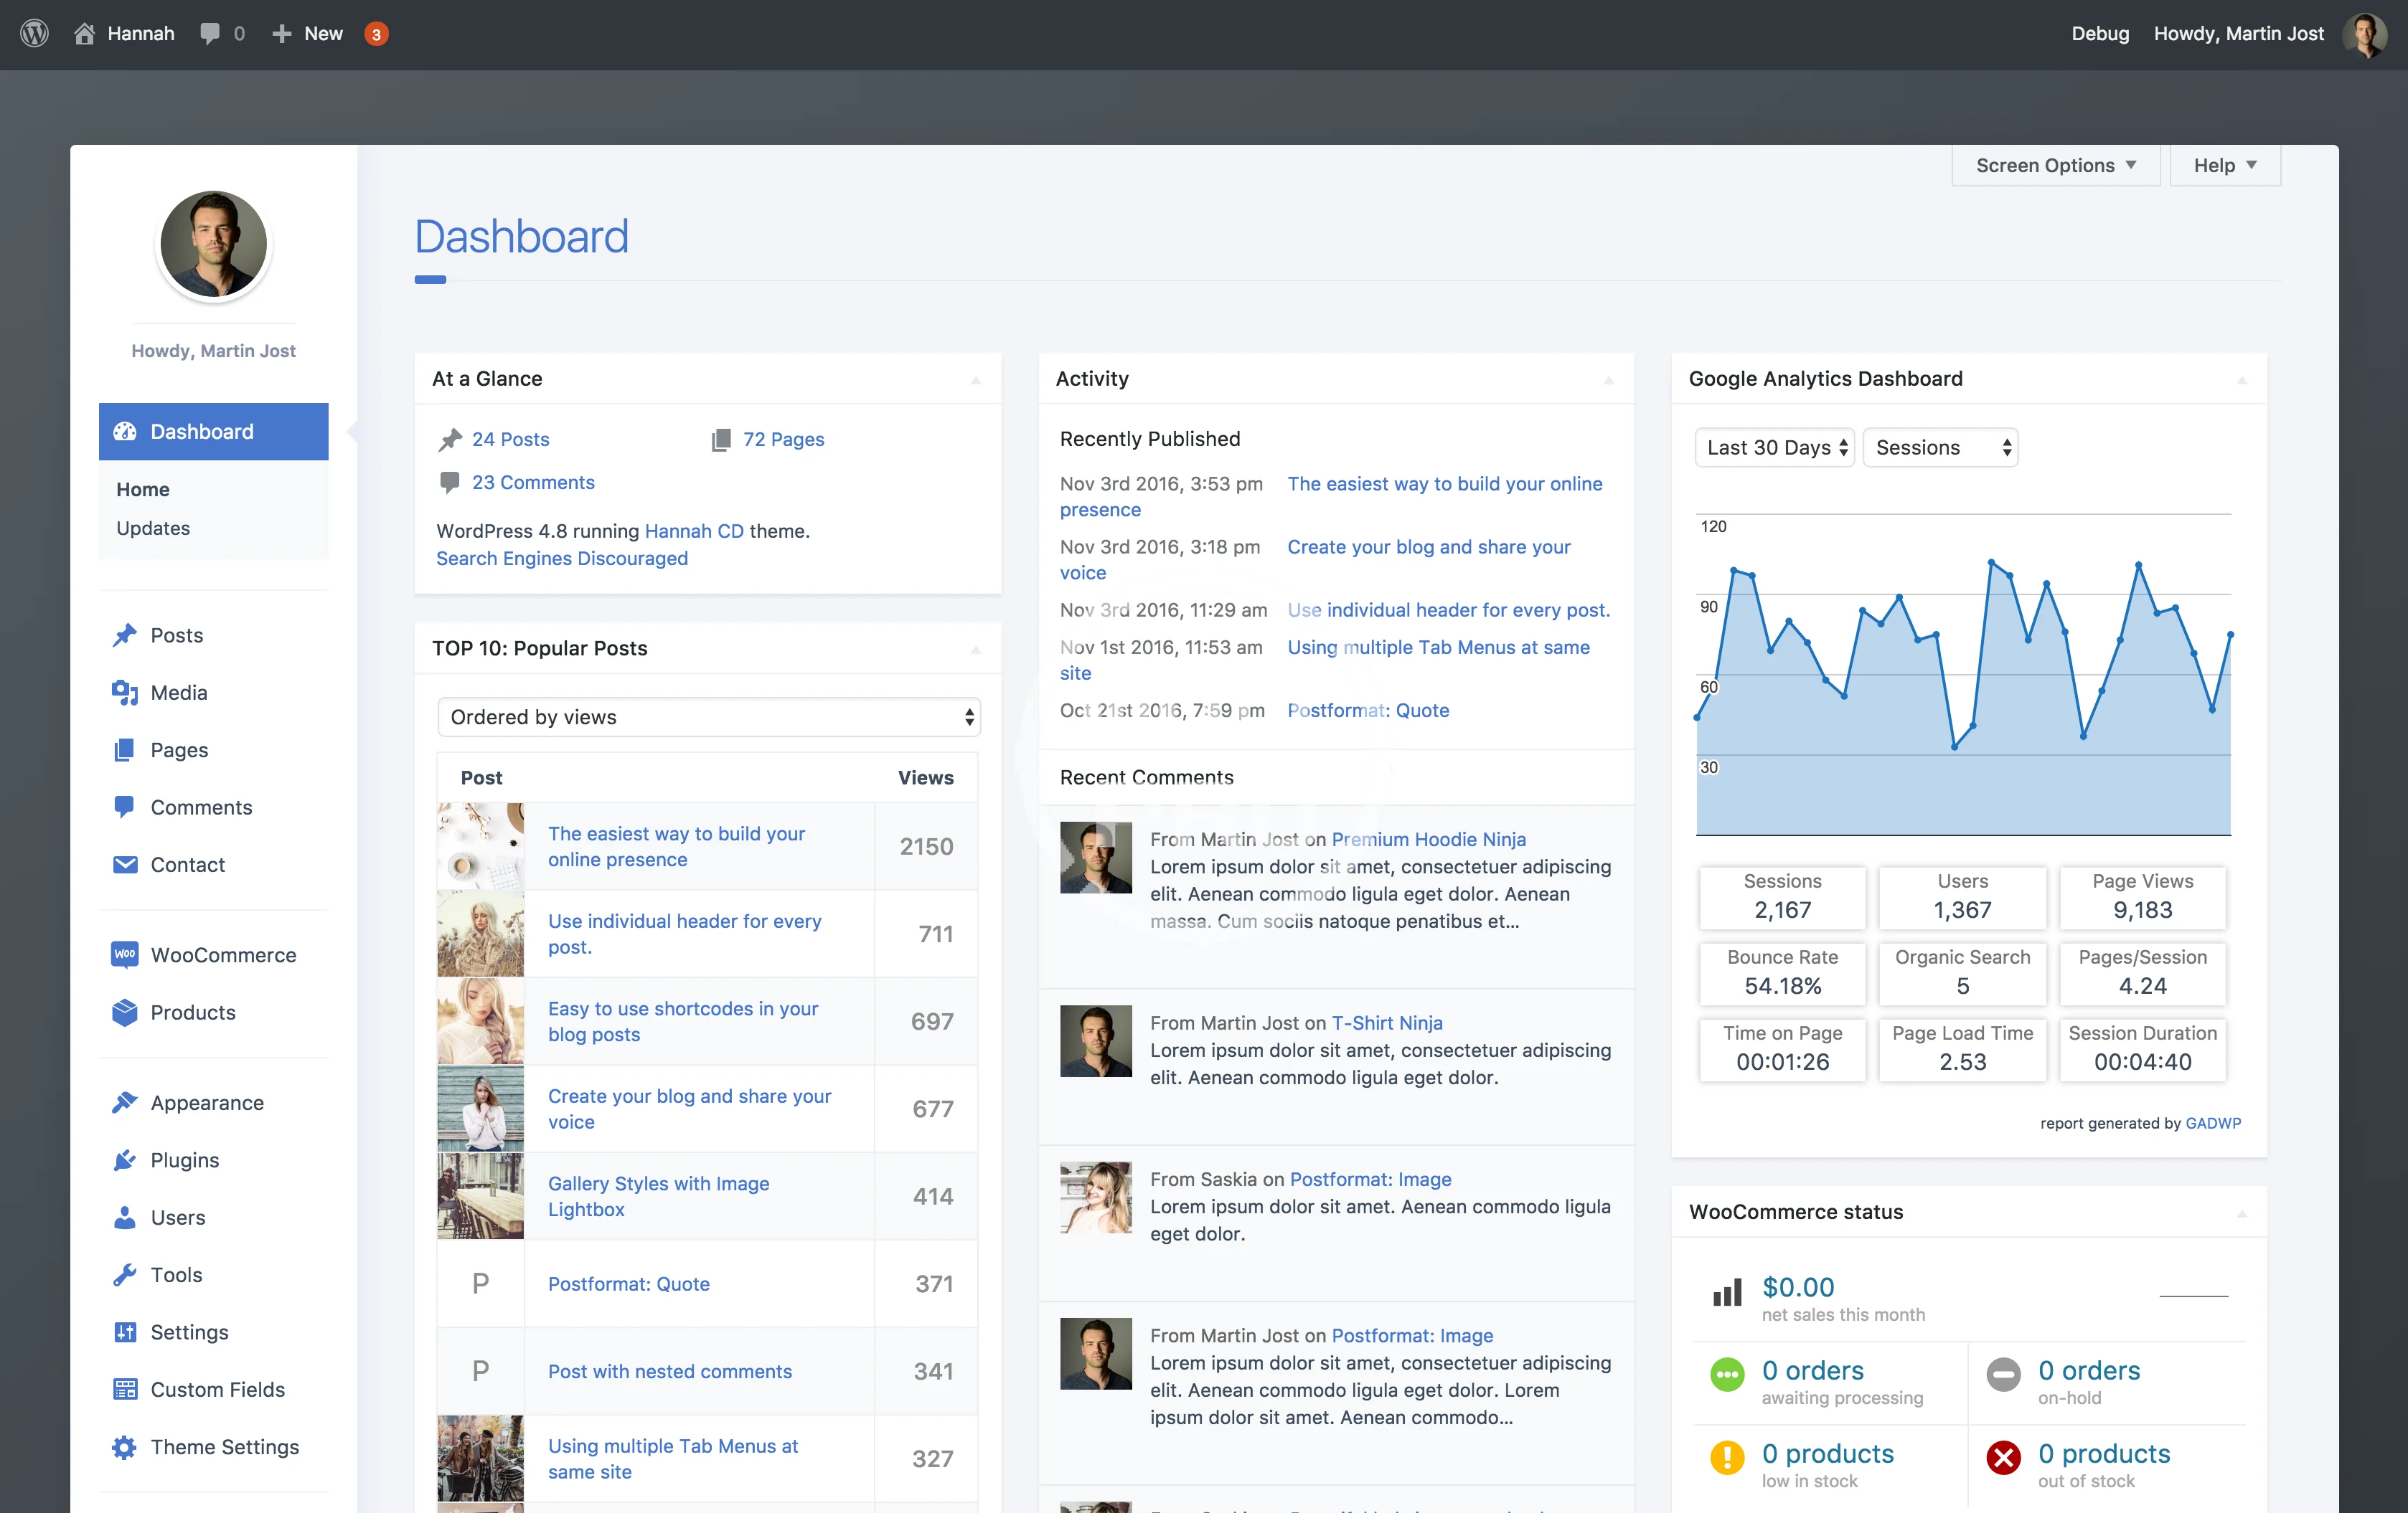Click the 24 Posts link
Viewport: 2408px width, 1513px height.
(510, 440)
